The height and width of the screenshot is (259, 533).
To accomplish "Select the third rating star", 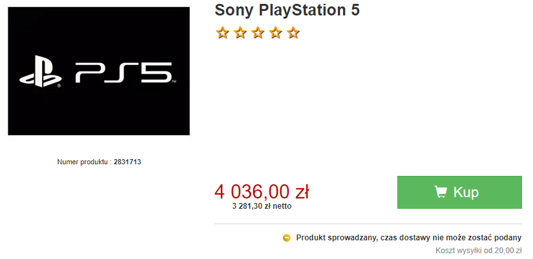I will click(x=258, y=33).
